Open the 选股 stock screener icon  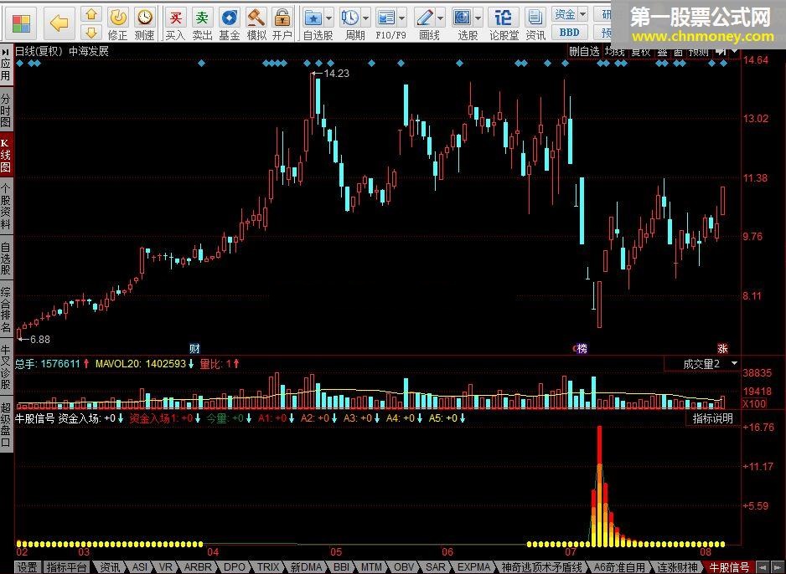pos(462,18)
